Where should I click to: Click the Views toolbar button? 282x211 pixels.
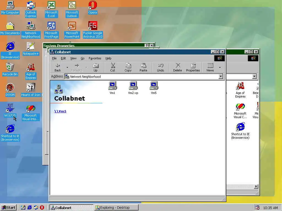210,68
